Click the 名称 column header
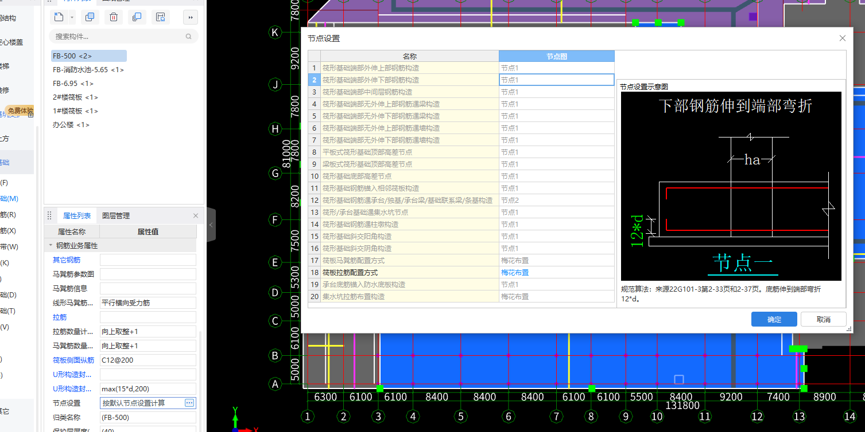Image resolution: width=865 pixels, height=432 pixels. (x=409, y=56)
